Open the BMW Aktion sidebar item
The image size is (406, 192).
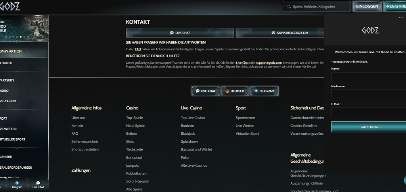coord(24,51)
